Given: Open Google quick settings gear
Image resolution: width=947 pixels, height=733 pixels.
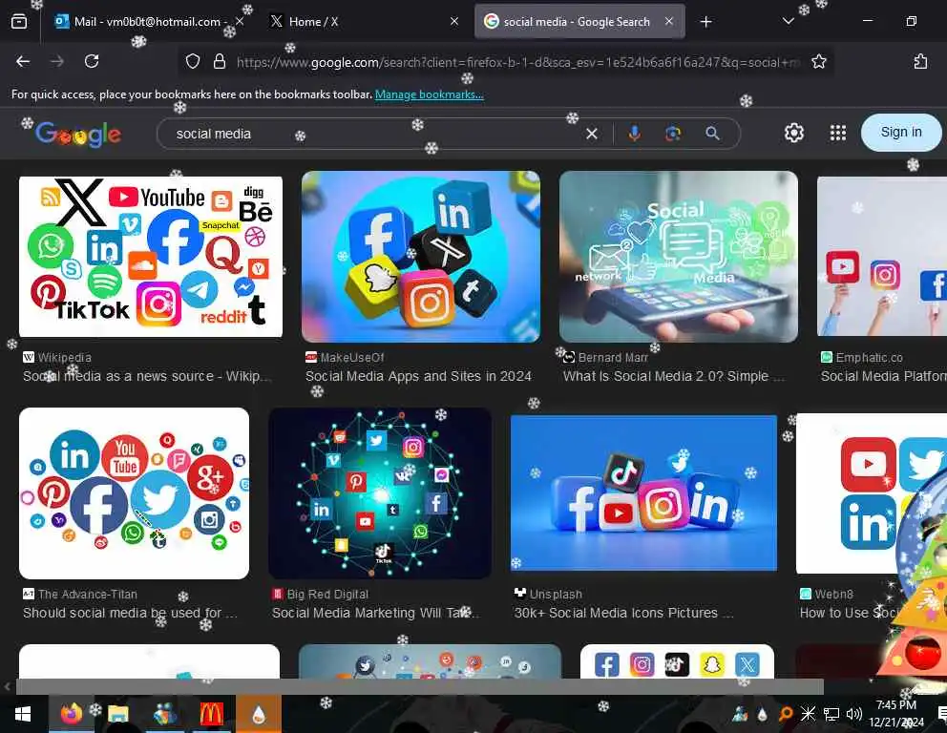Looking at the screenshot, I should point(794,133).
